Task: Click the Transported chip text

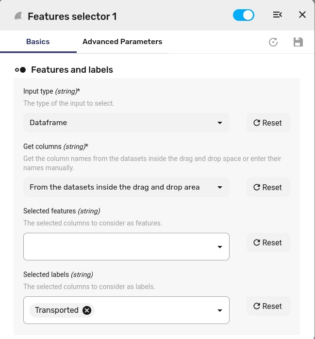Action: click(x=56, y=310)
